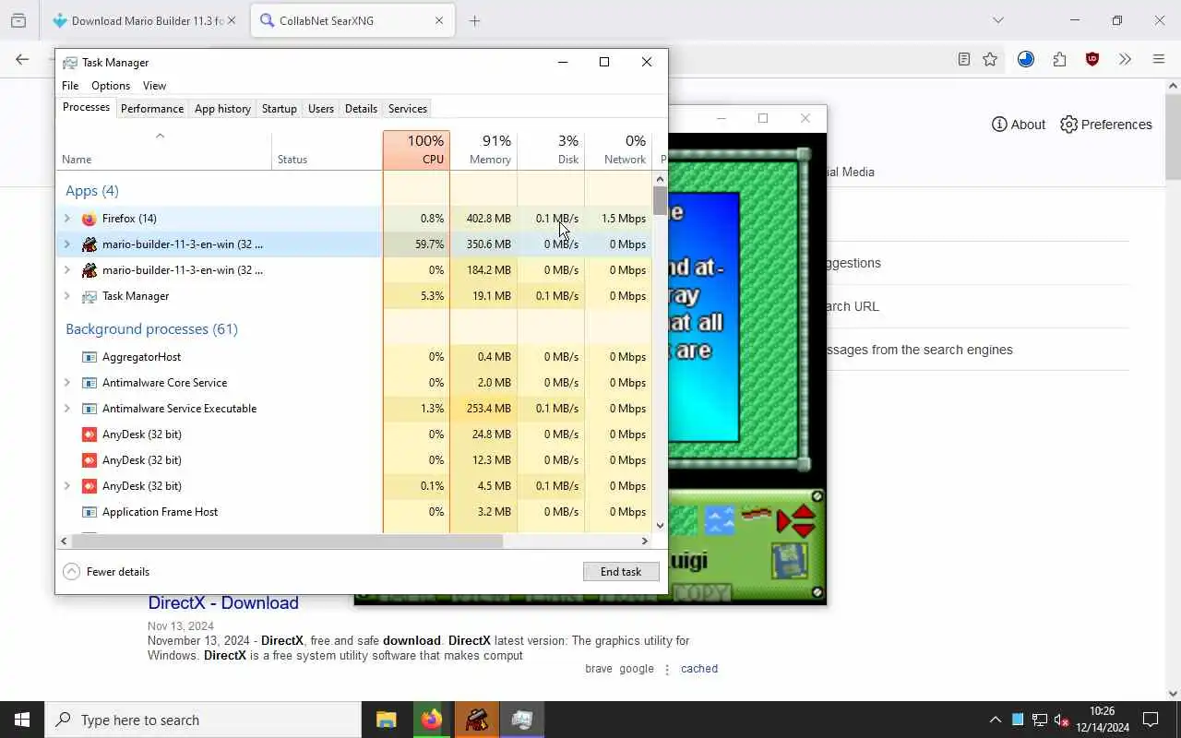Open the DirectX - Download search result
1181x738 pixels.
coord(223,602)
